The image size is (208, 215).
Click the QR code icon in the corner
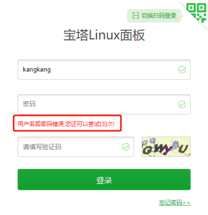[x=196, y=13]
